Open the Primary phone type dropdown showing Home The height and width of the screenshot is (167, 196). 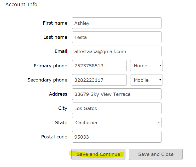point(146,66)
